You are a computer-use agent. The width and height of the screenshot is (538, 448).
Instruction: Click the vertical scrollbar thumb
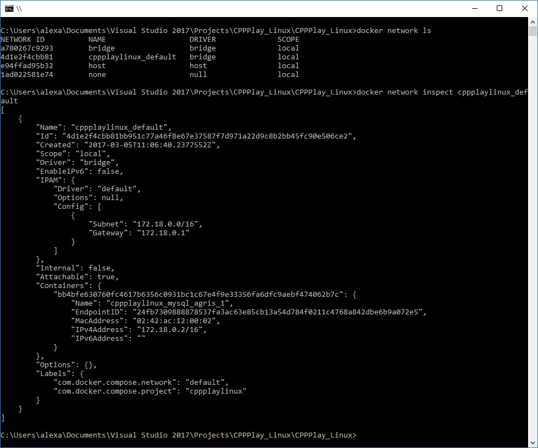pos(533,31)
